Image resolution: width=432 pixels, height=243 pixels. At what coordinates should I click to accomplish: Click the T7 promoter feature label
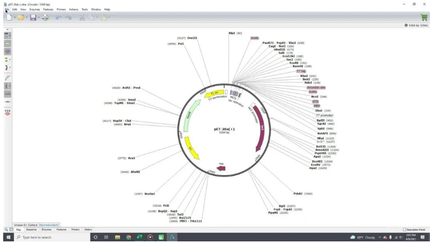tap(324, 115)
